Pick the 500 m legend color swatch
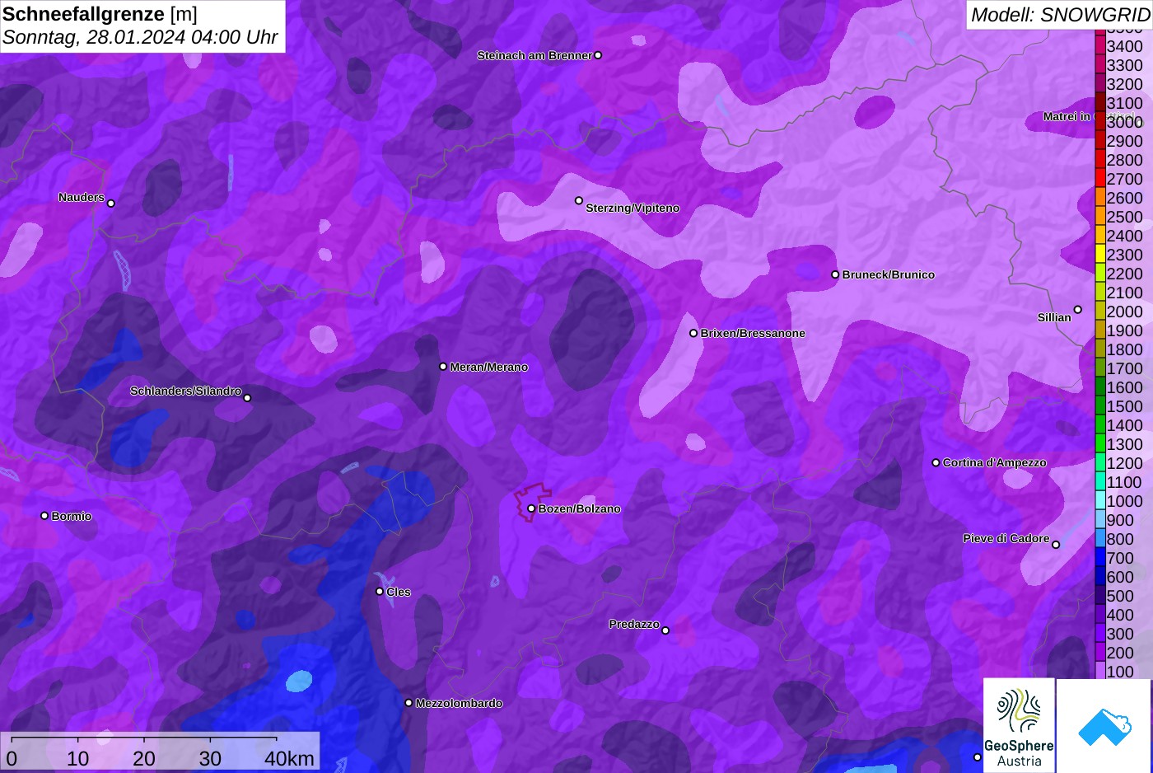1153x773 pixels. 1100,595
